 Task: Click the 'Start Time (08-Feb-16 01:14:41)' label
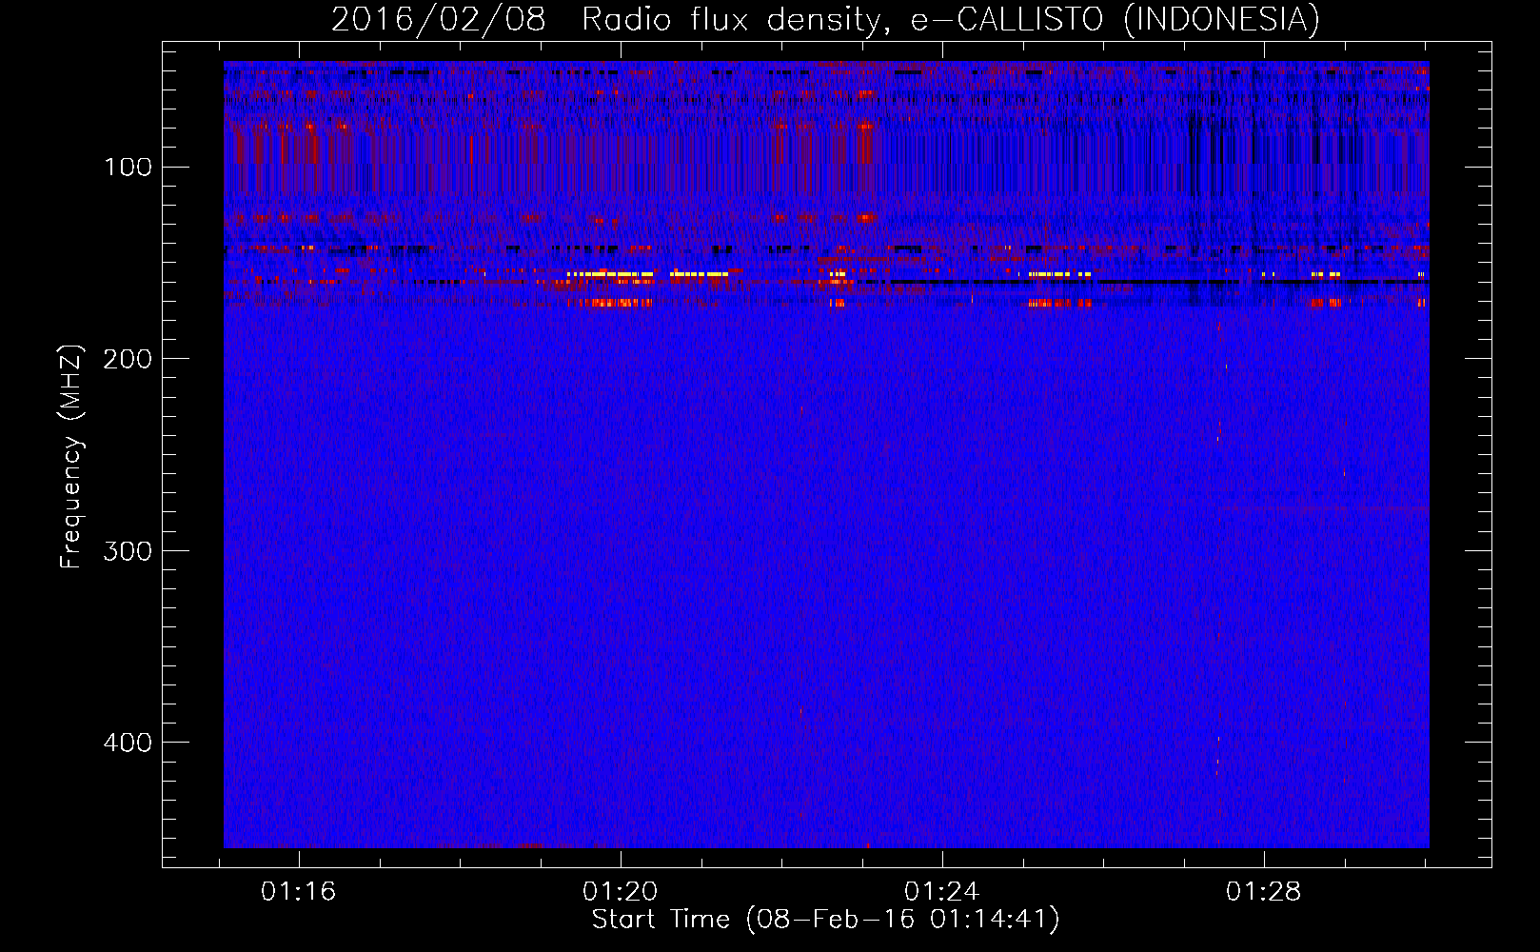pyautogui.click(x=826, y=920)
